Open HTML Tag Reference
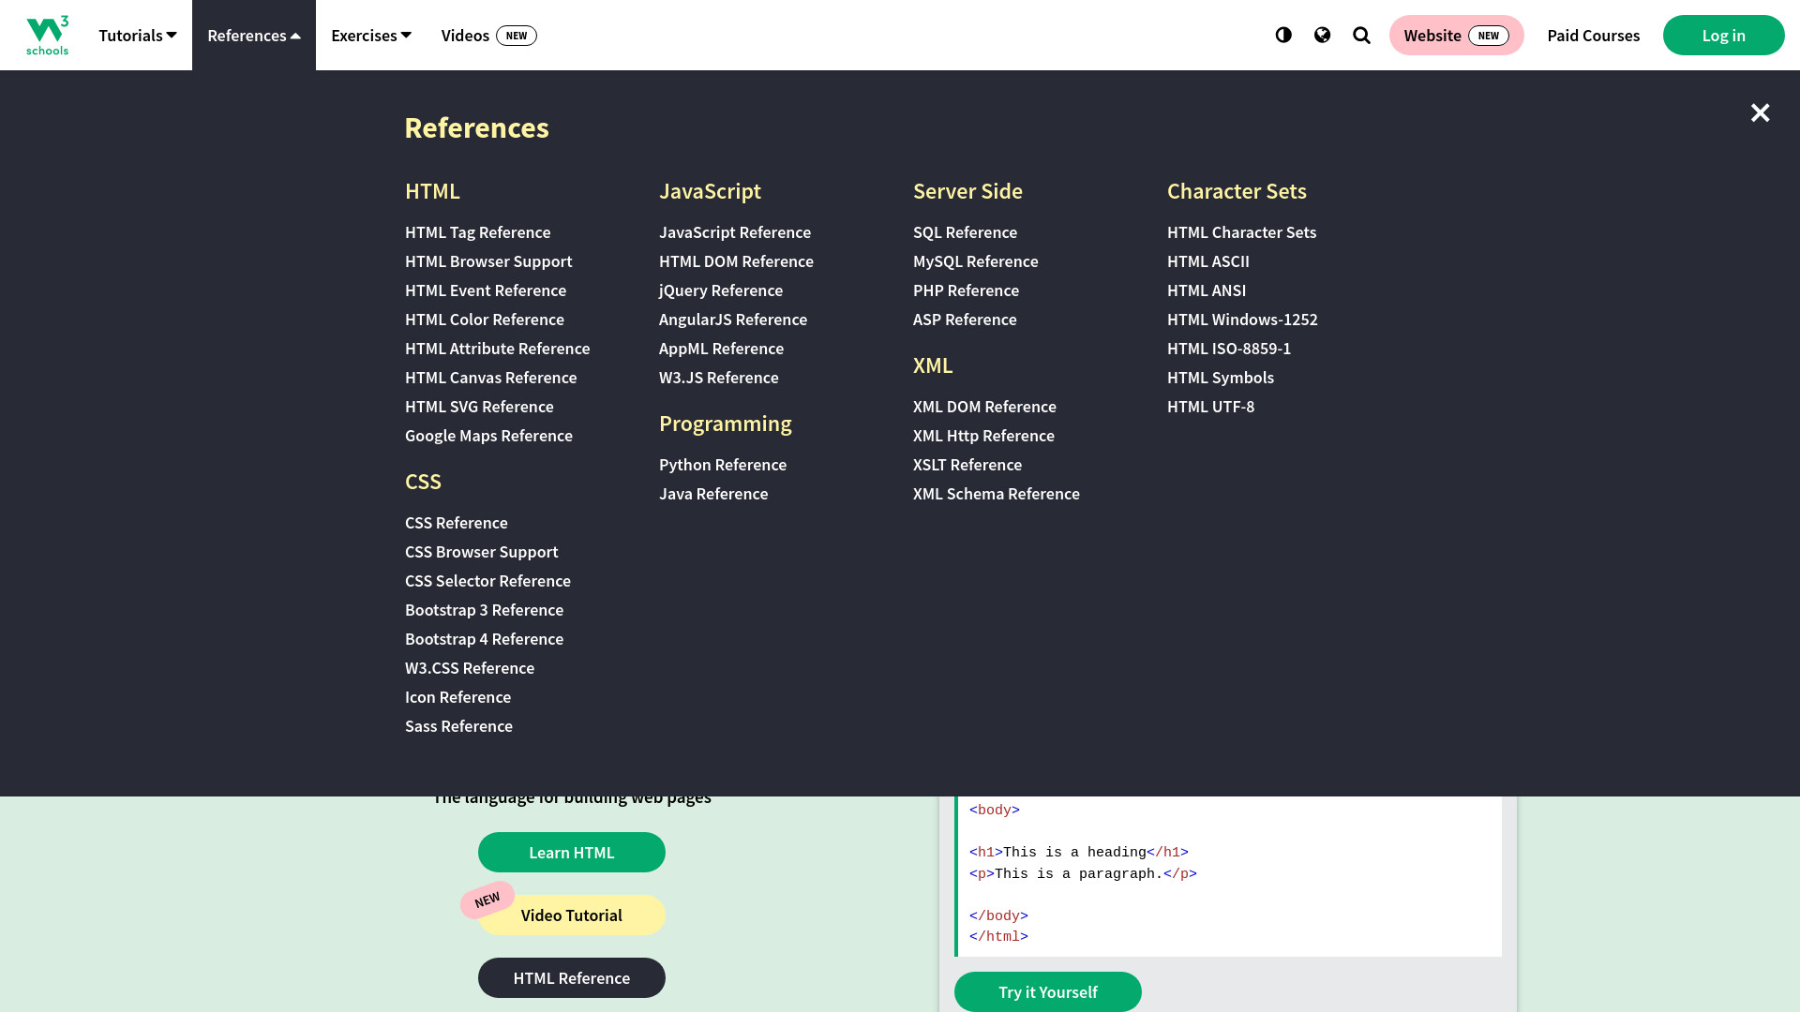Screen dimensions: 1800x1012 tap(477, 232)
